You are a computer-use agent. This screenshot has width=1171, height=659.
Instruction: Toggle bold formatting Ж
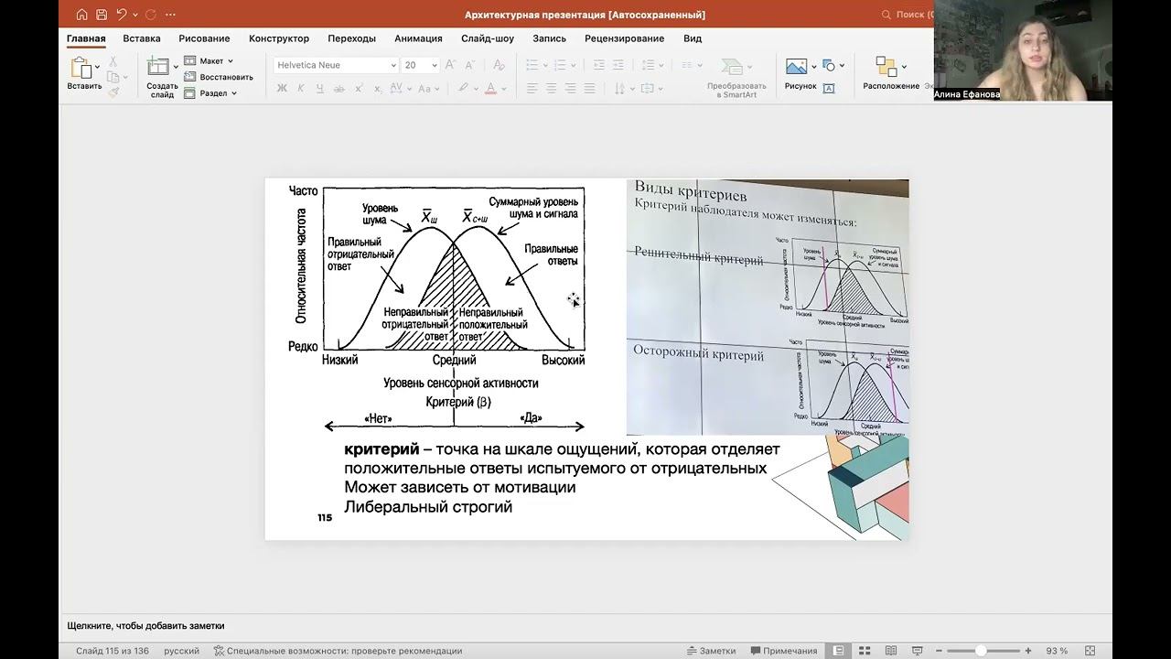(x=282, y=89)
